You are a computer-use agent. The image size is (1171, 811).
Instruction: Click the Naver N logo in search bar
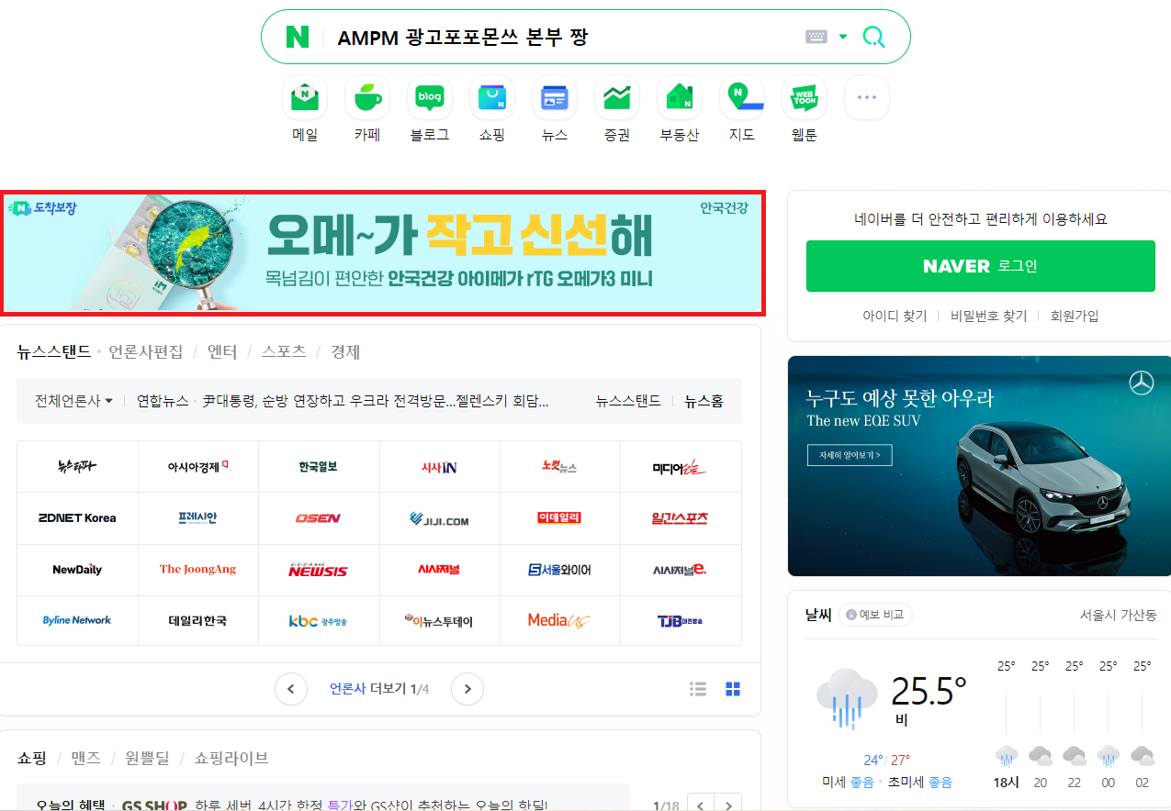click(298, 37)
